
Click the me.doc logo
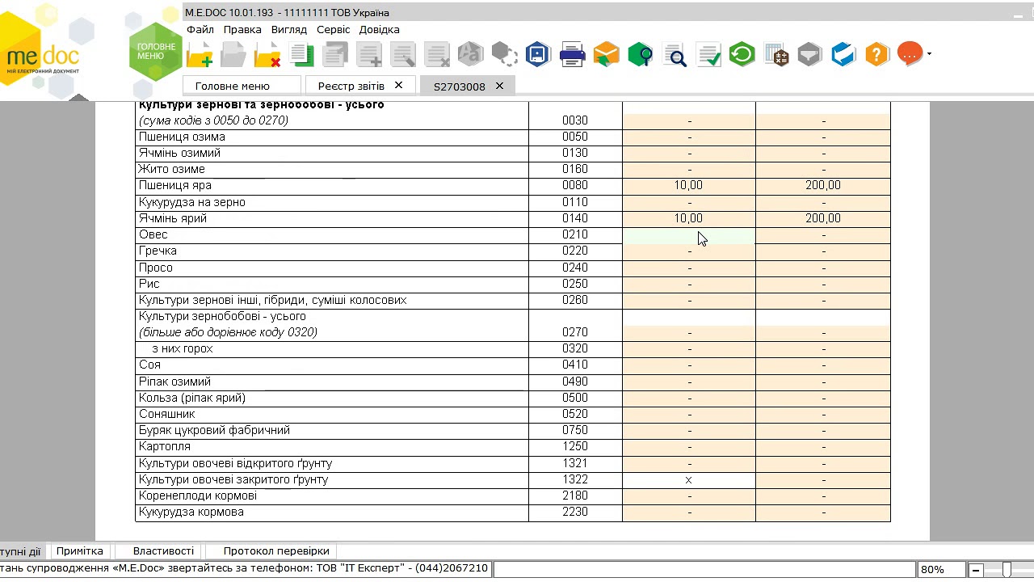coord(42,57)
